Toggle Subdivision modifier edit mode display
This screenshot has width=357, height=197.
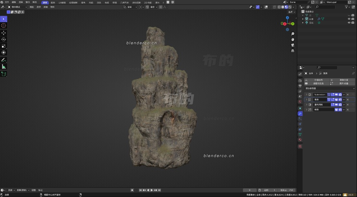333,95
